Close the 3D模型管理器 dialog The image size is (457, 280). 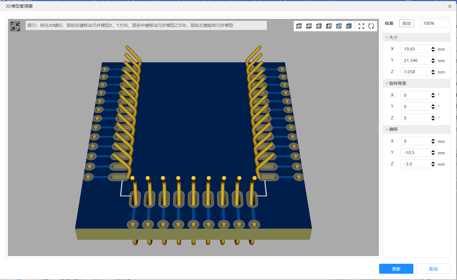point(450,6)
